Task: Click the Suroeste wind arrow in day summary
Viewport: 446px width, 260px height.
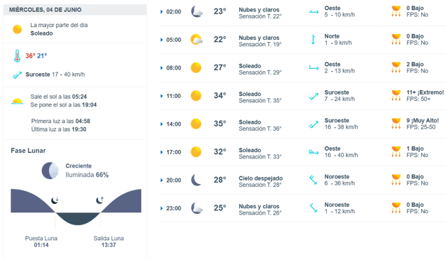Action: (x=17, y=75)
